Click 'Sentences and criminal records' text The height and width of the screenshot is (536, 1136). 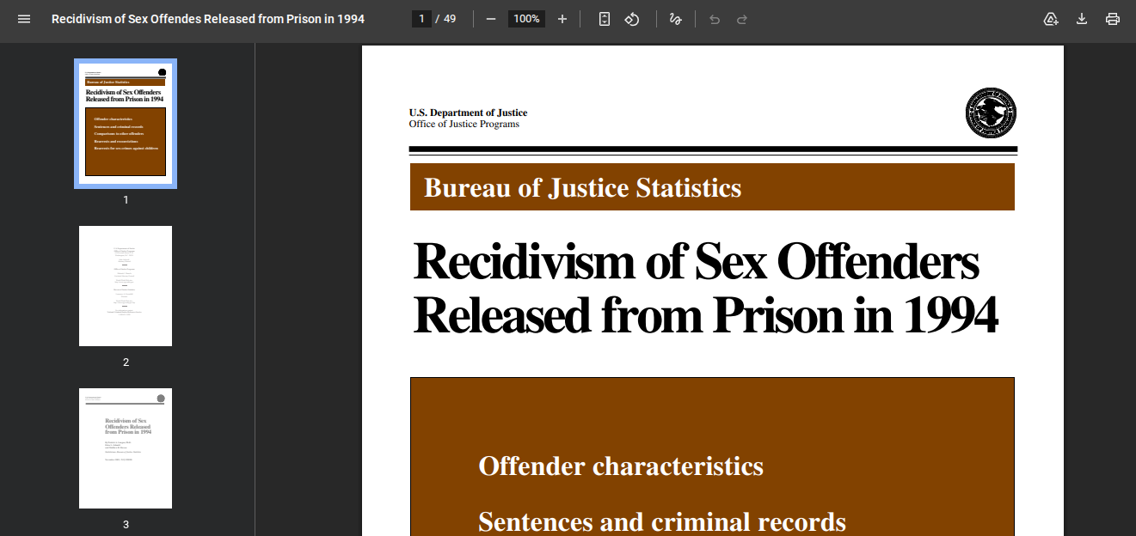click(662, 521)
